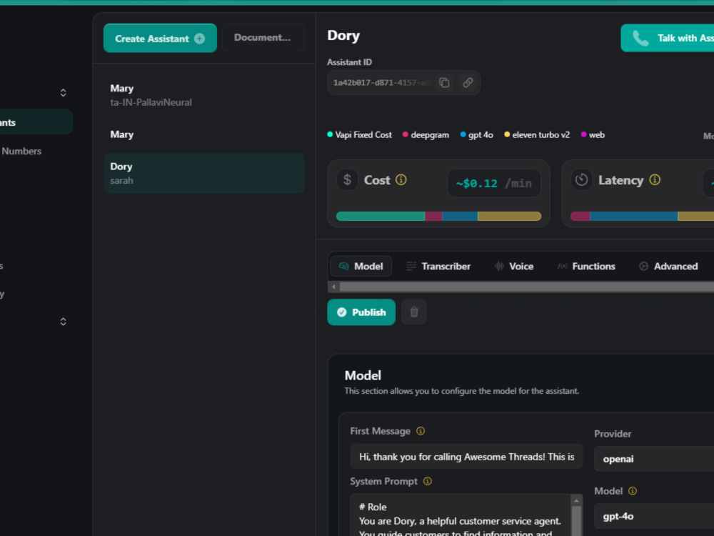Click the checkmark icon on Publish

pyautogui.click(x=341, y=312)
